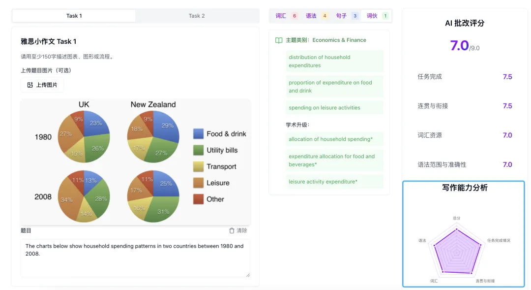Click the question text input box

[135, 258]
